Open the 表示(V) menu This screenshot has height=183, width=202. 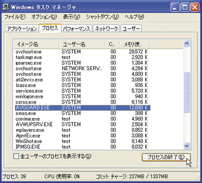tap(71, 17)
